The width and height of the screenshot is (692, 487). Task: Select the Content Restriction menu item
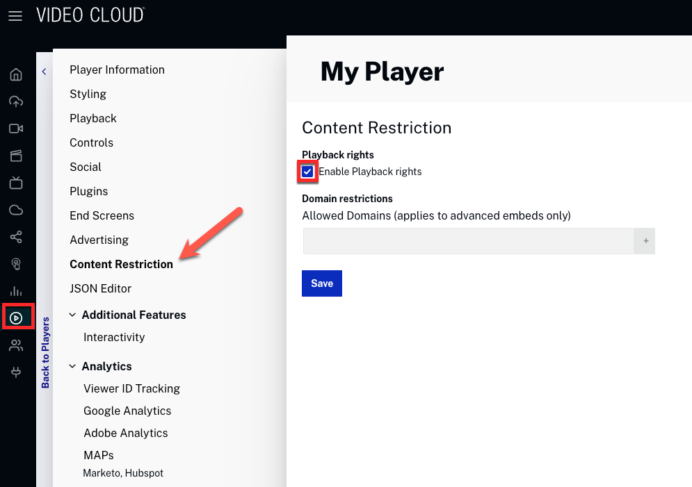point(121,264)
